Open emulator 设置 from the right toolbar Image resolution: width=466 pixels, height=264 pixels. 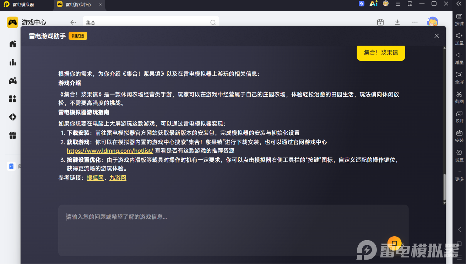click(x=459, y=155)
